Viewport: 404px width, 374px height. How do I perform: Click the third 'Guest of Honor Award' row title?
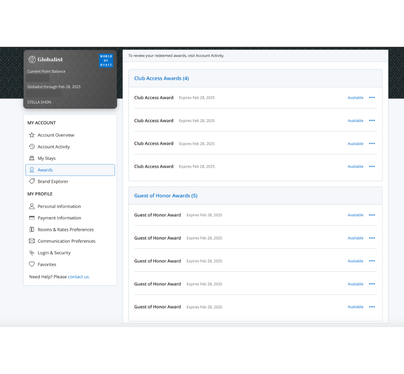(x=158, y=261)
